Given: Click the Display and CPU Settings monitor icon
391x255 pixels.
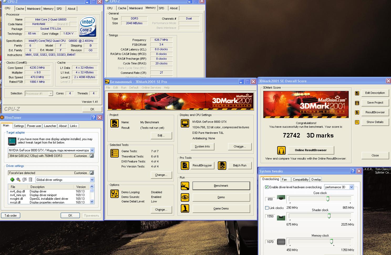Looking at the screenshot, I should tap(185, 123).
